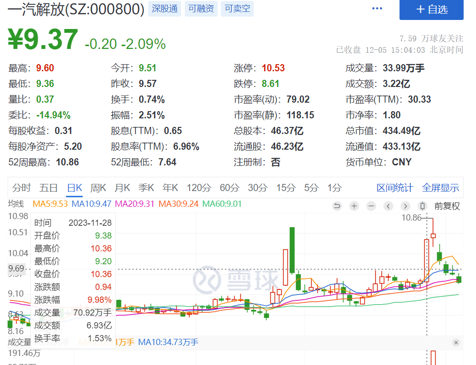
Task: Click the 市盈率(TTM) value 30.33
Action: 419,99
